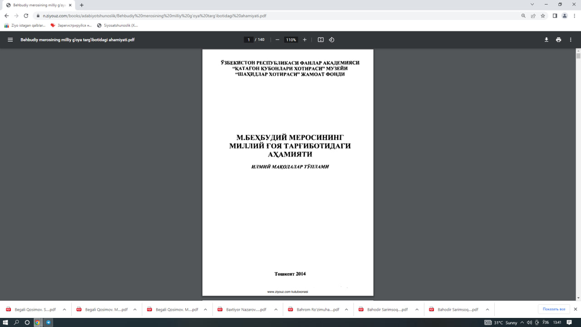Screen dimensions: 581x327
Task: Decrease zoom with the minus control
Action: tap(277, 40)
